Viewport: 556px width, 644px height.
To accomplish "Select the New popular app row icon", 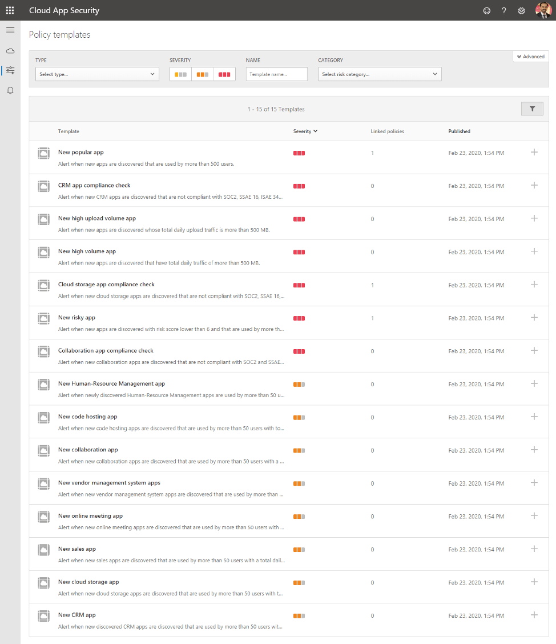I will pos(44,153).
